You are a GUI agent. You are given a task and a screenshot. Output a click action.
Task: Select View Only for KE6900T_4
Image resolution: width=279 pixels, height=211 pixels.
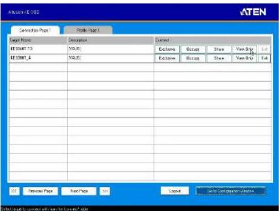pyautogui.click(x=245, y=58)
